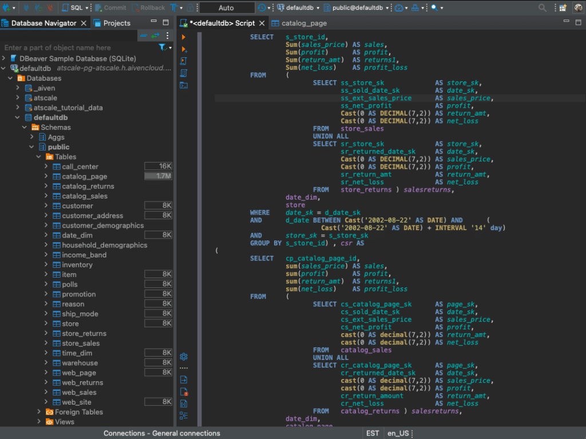Open the public@defaultdb schema selector
Viewport: 586px width, 439px height.
pyautogui.click(x=357, y=7)
